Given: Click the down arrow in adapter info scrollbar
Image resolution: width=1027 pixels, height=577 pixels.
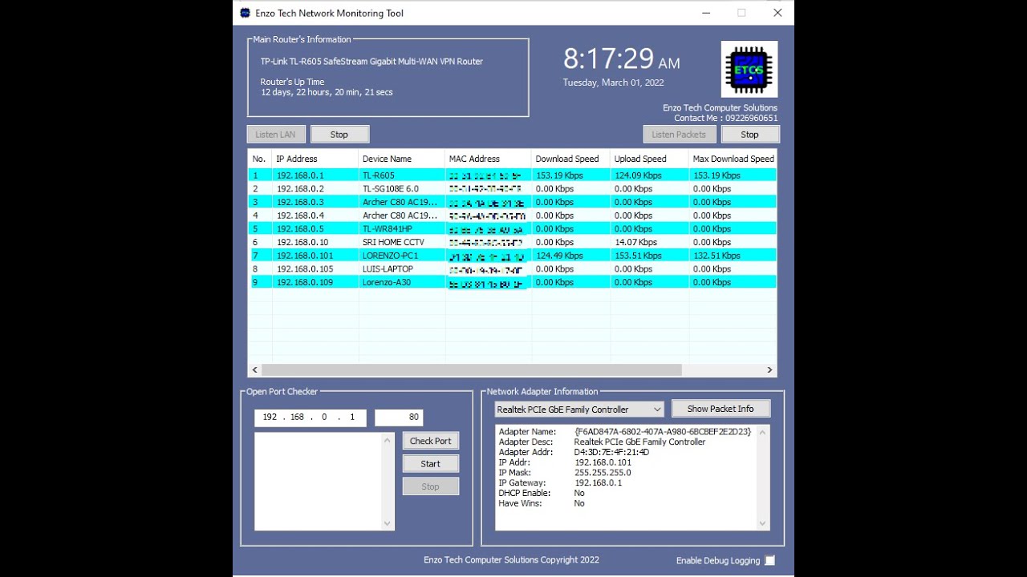Looking at the screenshot, I should pos(763,524).
